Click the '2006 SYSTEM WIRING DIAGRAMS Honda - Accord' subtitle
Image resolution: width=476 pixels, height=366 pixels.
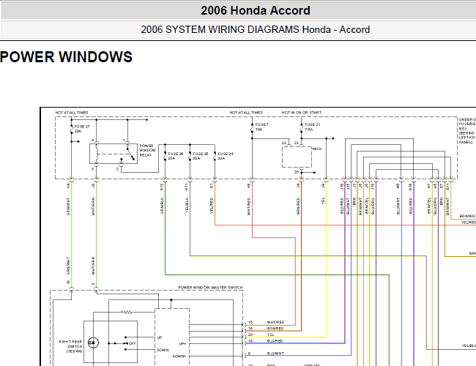[x=256, y=30]
